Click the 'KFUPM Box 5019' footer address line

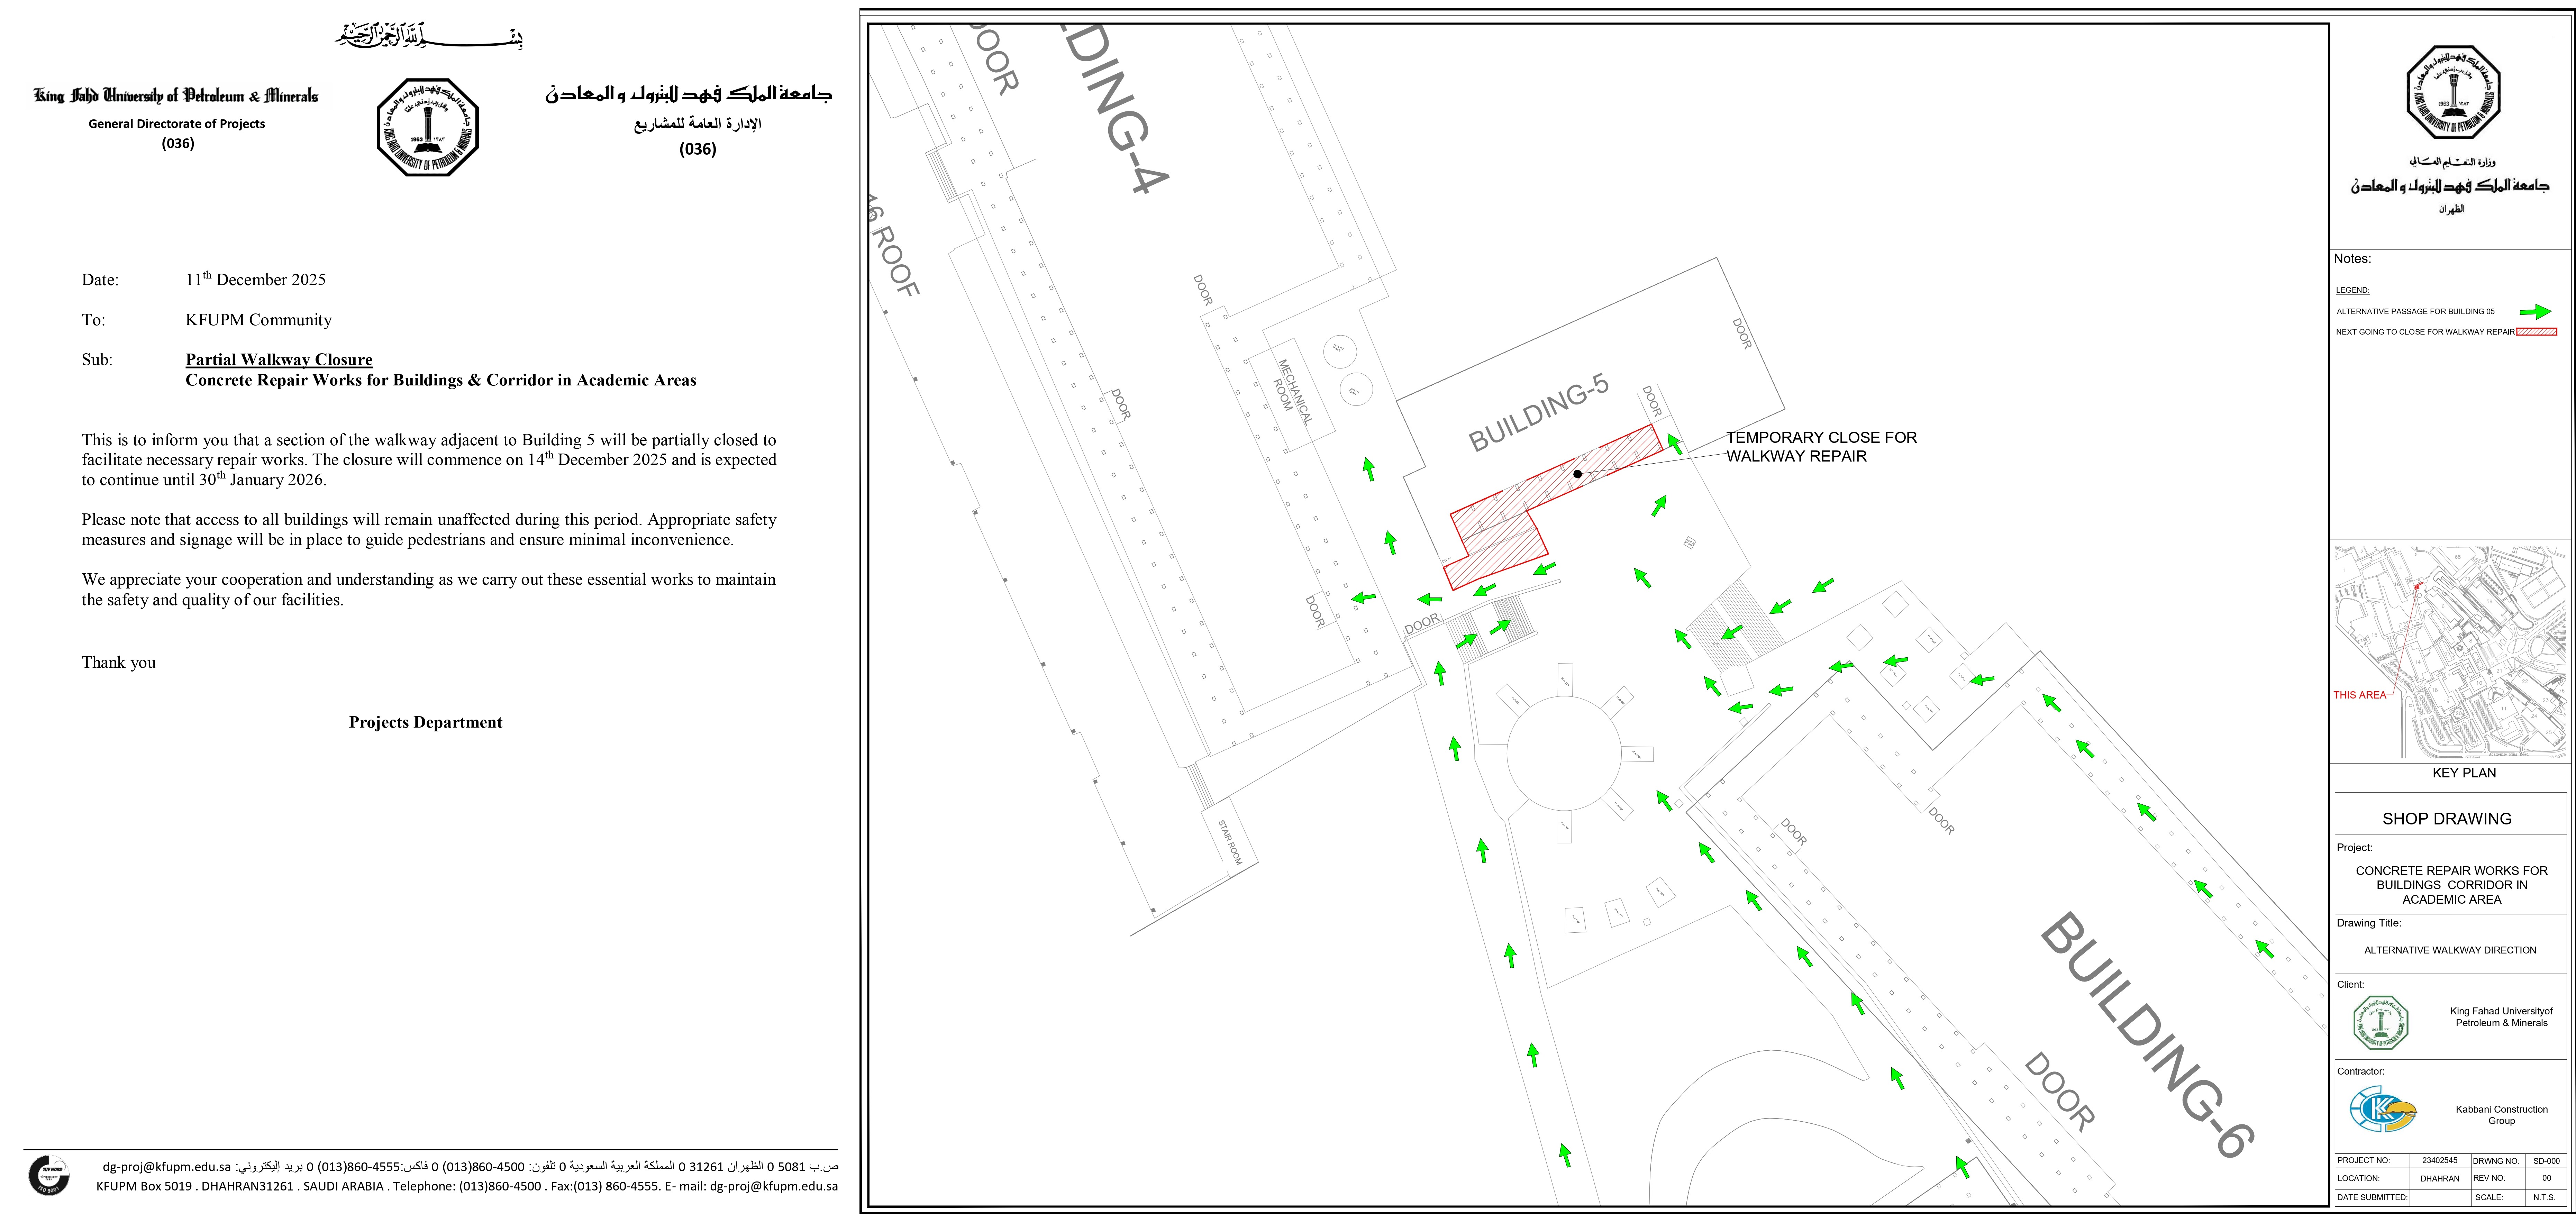click(467, 1187)
